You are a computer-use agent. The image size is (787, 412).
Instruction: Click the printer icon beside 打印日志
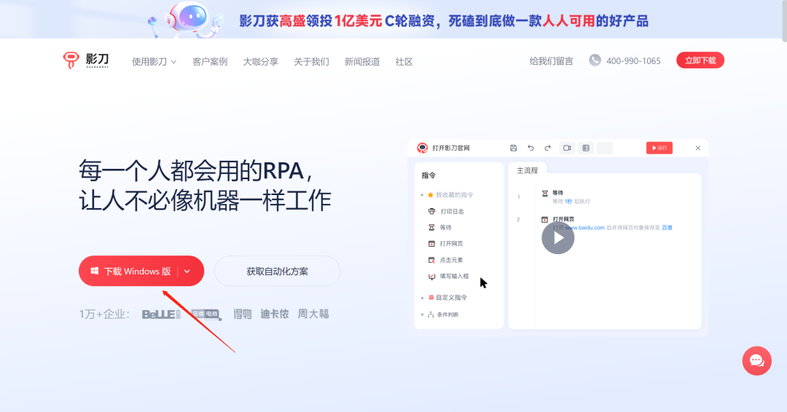point(431,212)
